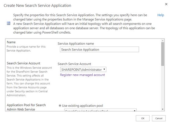Image resolution: width=170 pixels, height=126 pixels.
Task: Click the scrollbar up arrow
Action: (163, 41)
